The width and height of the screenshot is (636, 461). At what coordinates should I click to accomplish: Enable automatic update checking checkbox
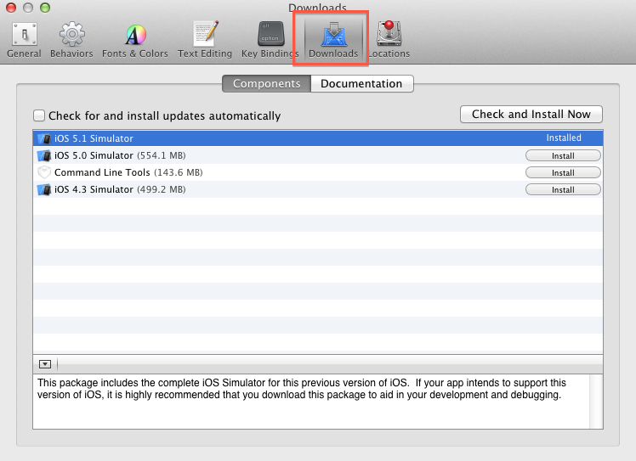[x=39, y=115]
